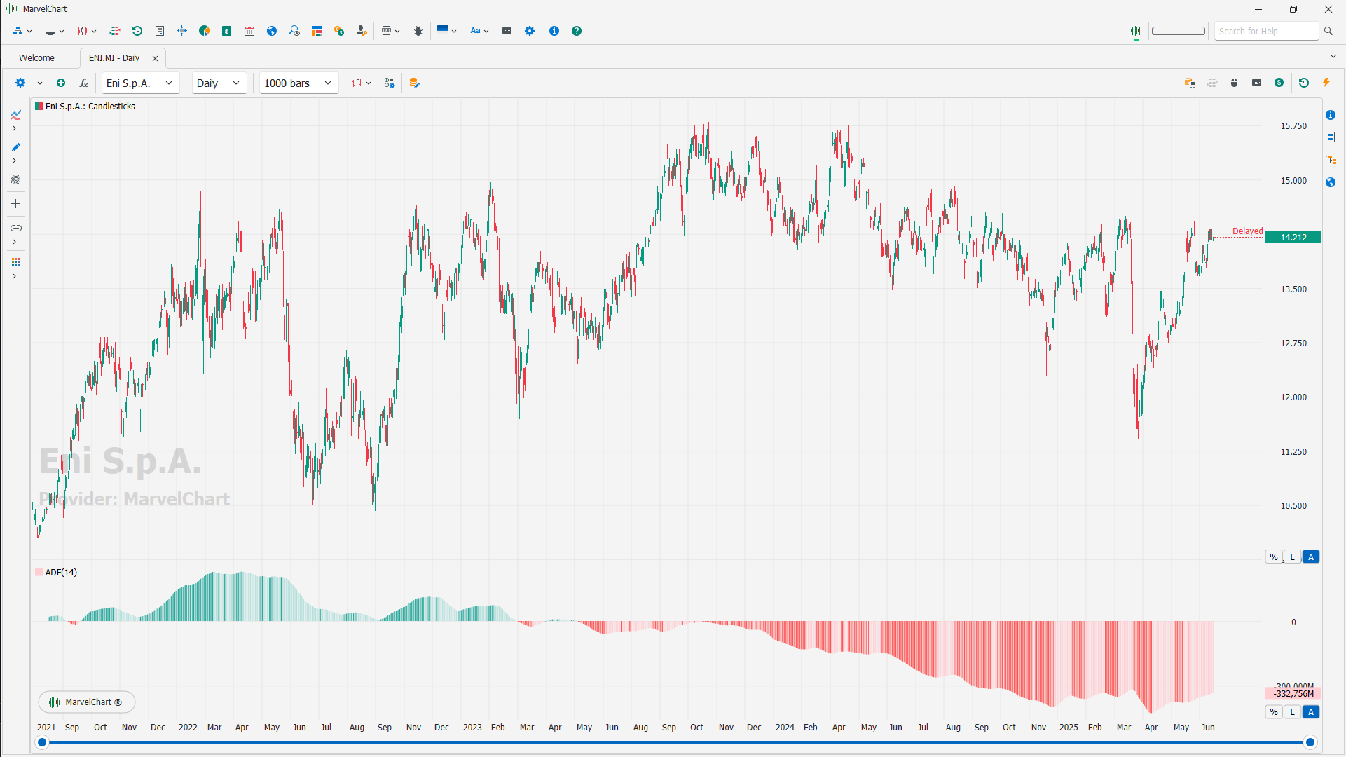Expand the indicators group chevron in left sidebar
The height and width of the screenshot is (757, 1346).
tap(14, 128)
